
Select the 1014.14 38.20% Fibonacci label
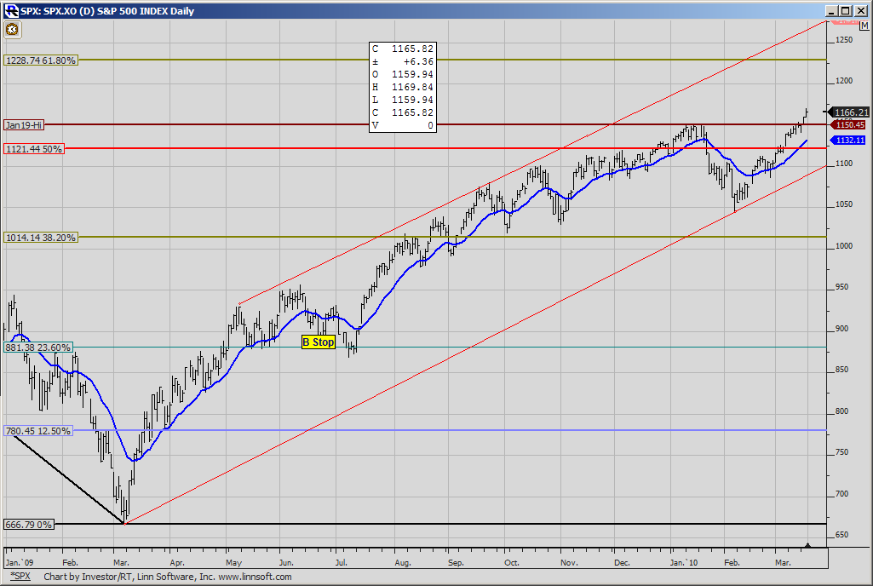pyautogui.click(x=41, y=238)
